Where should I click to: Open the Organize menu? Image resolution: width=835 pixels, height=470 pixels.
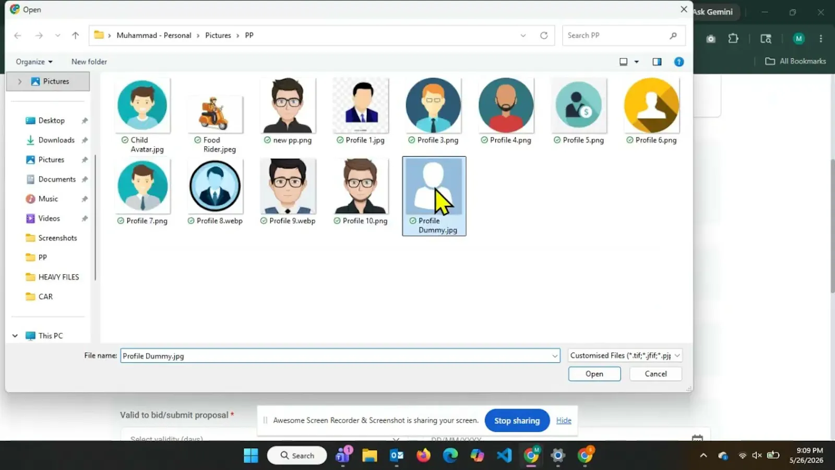tap(34, 62)
